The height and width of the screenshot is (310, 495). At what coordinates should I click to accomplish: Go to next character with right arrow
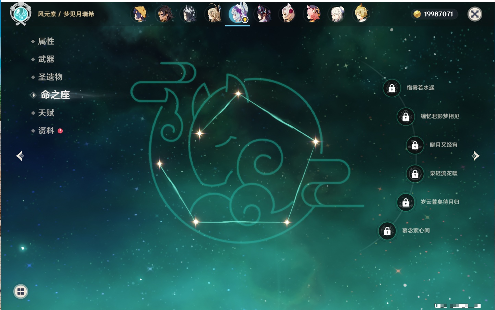[x=475, y=156]
